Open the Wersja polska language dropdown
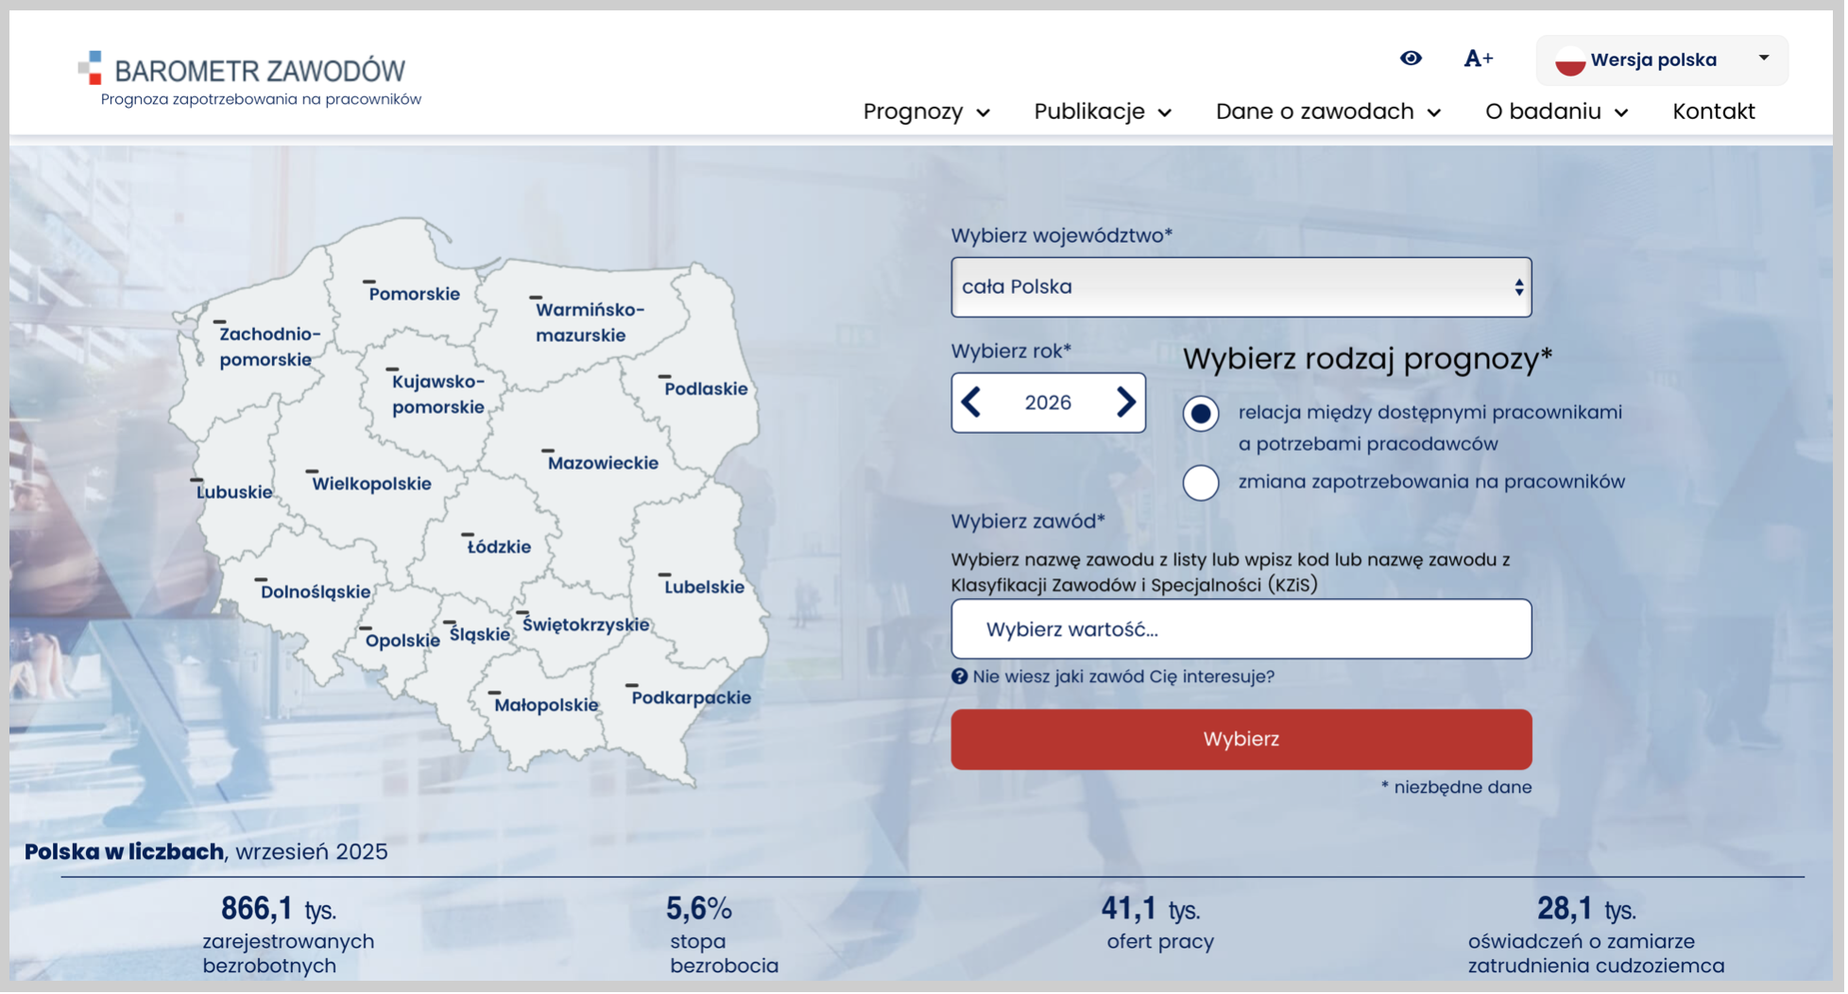1848x994 pixels. click(1660, 60)
